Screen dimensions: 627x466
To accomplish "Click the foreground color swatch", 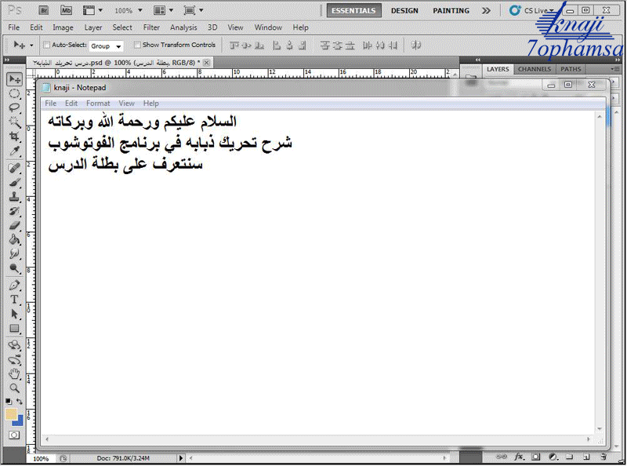I will pos(11,413).
